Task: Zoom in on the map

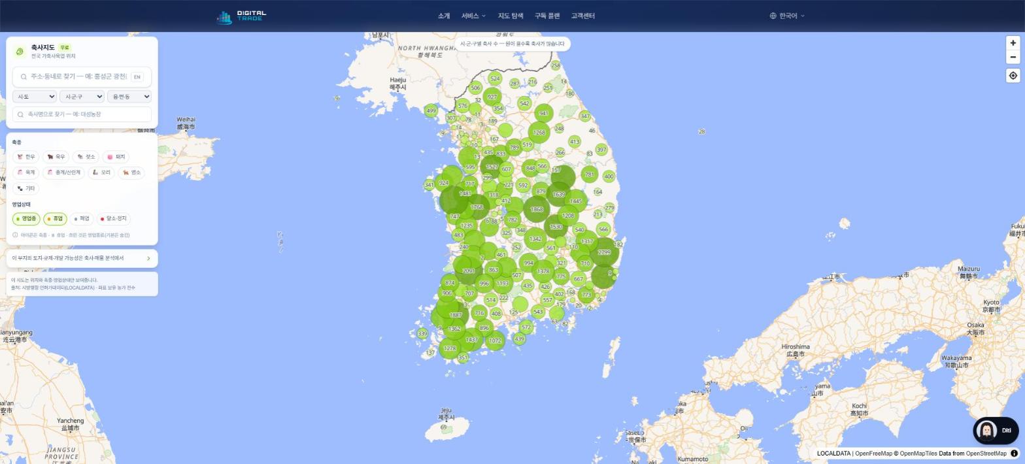Action: [1013, 43]
